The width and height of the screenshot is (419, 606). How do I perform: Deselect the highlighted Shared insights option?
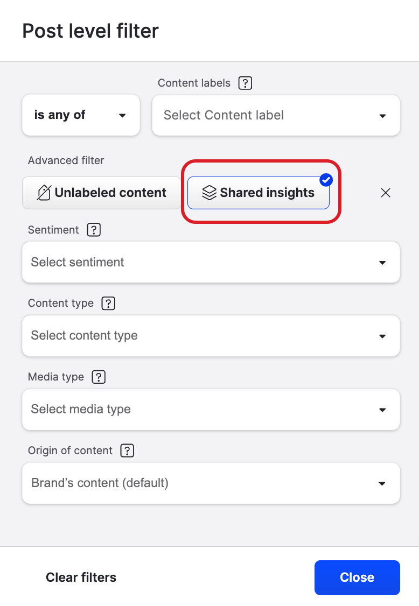pyautogui.click(x=259, y=192)
